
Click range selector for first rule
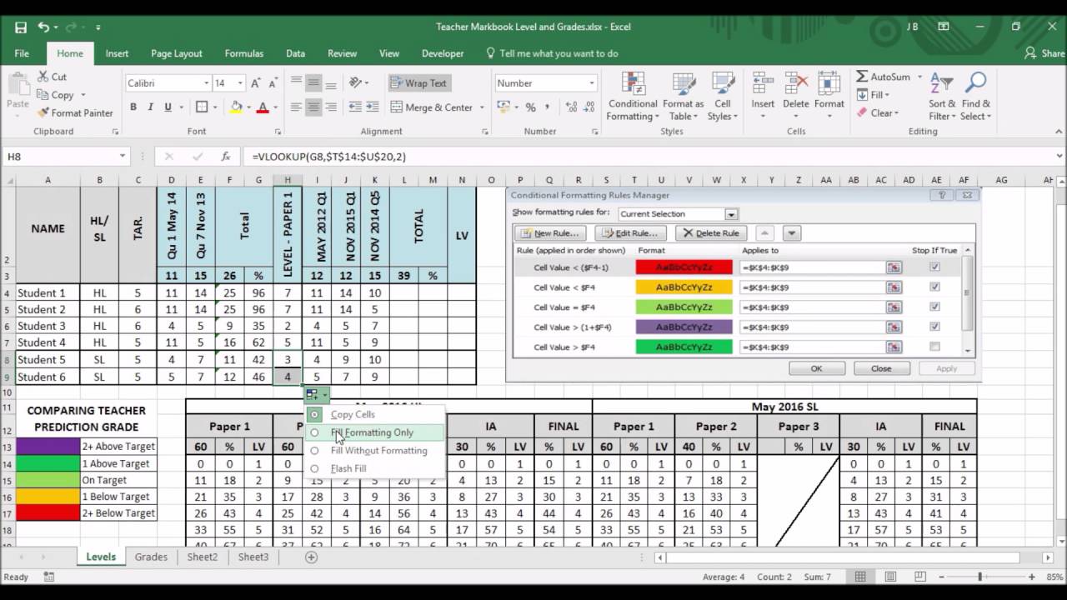pos(894,267)
